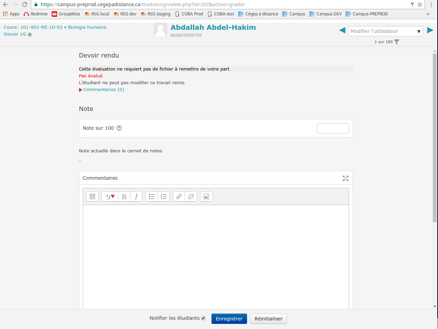Insert an ordered numbered list
The width and height of the screenshot is (438, 329).
pos(164,197)
